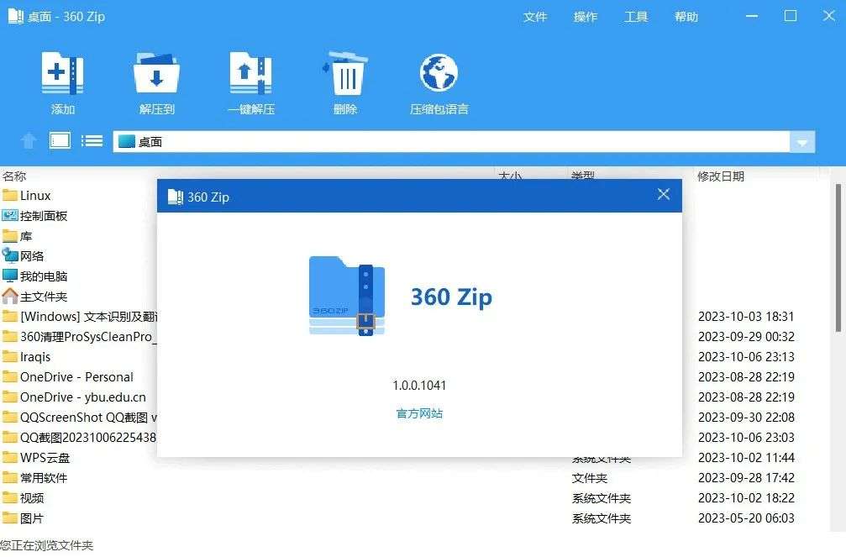846x557 pixels.
Task: Click the 一键解压 one-click extract icon
Action: (250, 81)
